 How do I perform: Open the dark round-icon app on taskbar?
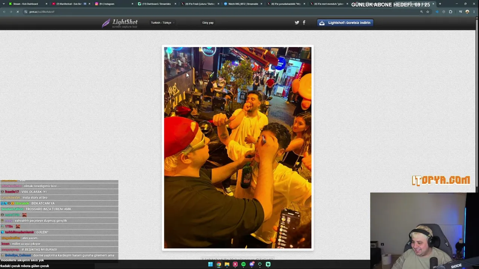260,264
